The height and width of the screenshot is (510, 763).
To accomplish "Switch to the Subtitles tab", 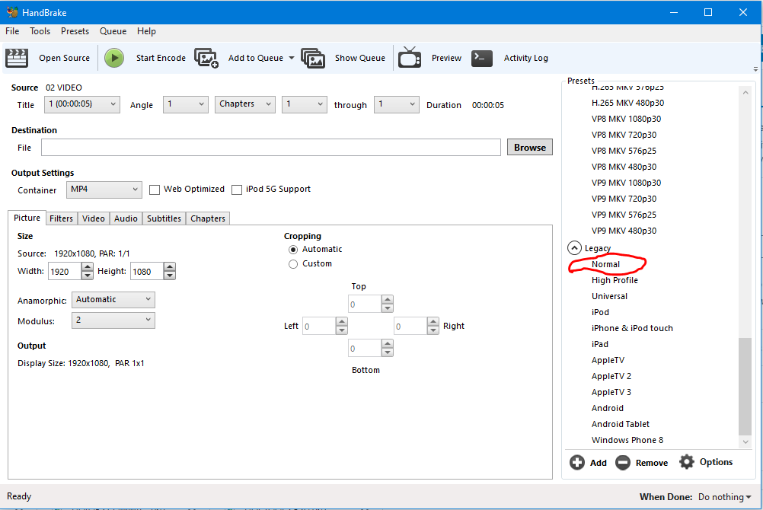I will pos(164,218).
